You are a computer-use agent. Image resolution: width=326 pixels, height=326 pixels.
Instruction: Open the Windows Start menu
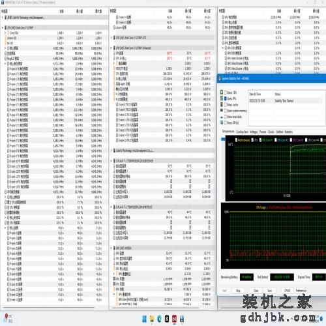point(144,319)
